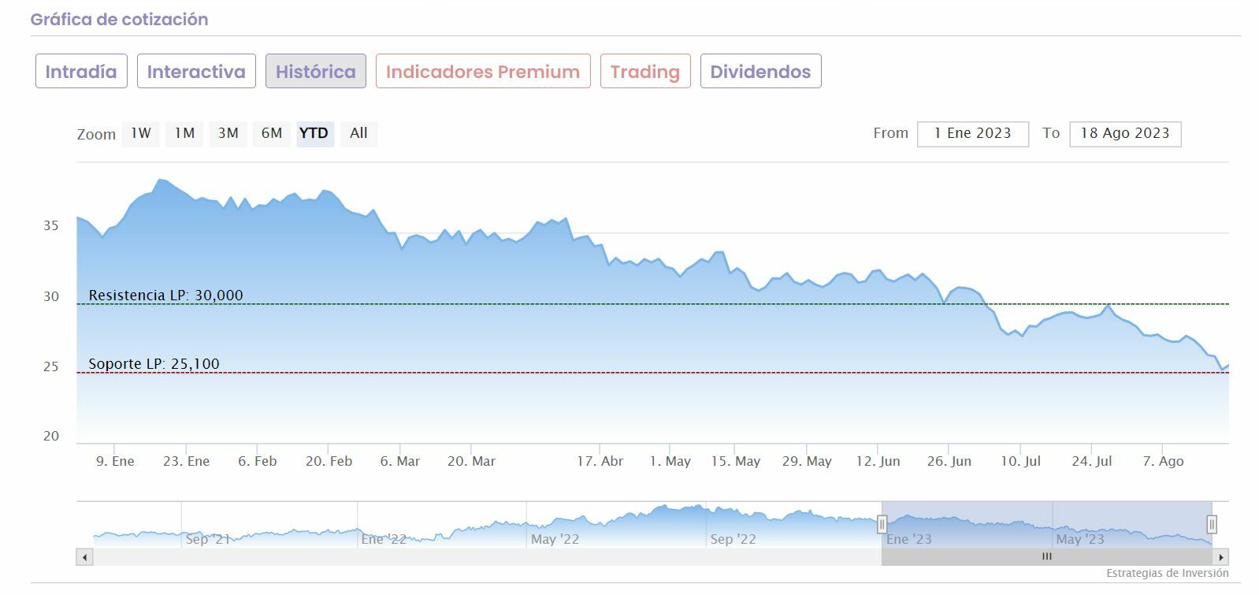Show All historical data range
Screen dimensions: 1259x595
tap(358, 134)
